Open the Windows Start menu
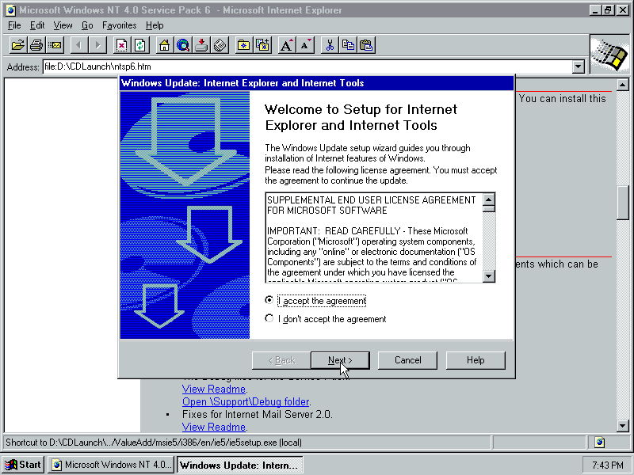 tap(23, 465)
